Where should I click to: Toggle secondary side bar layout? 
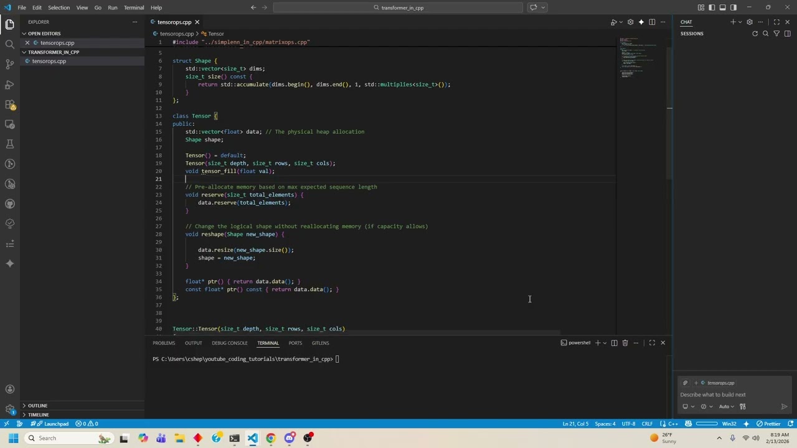click(733, 7)
